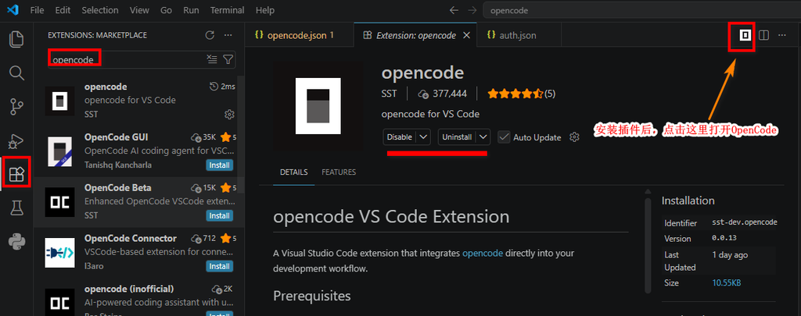Follow the opencode link in description
801x316 pixels.
pos(482,253)
